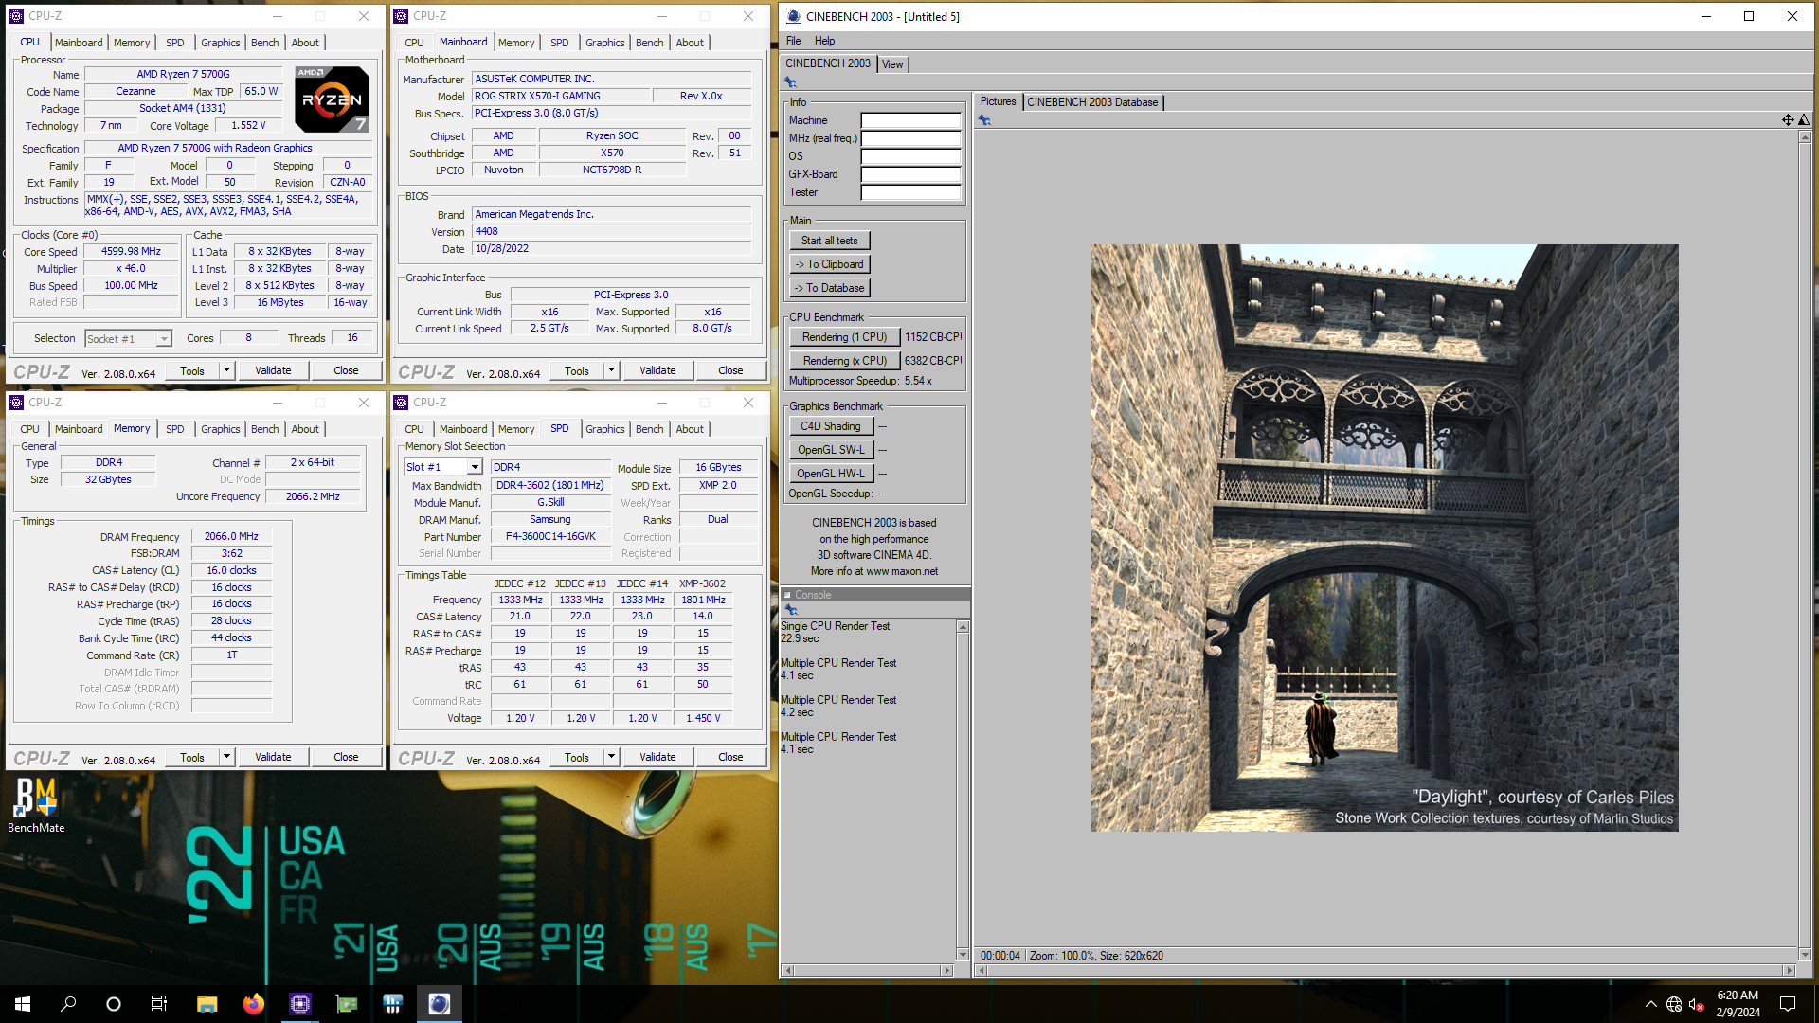Click the four-arrow move icon in picture view
1819x1023 pixels.
[x=1788, y=119]
